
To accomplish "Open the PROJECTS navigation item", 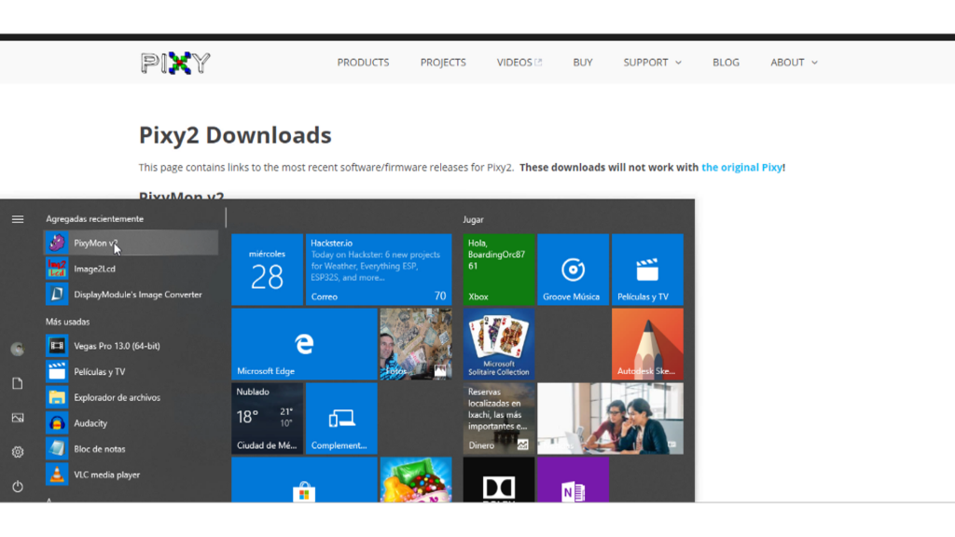I will pyautogui.click(x=443, y=62).
